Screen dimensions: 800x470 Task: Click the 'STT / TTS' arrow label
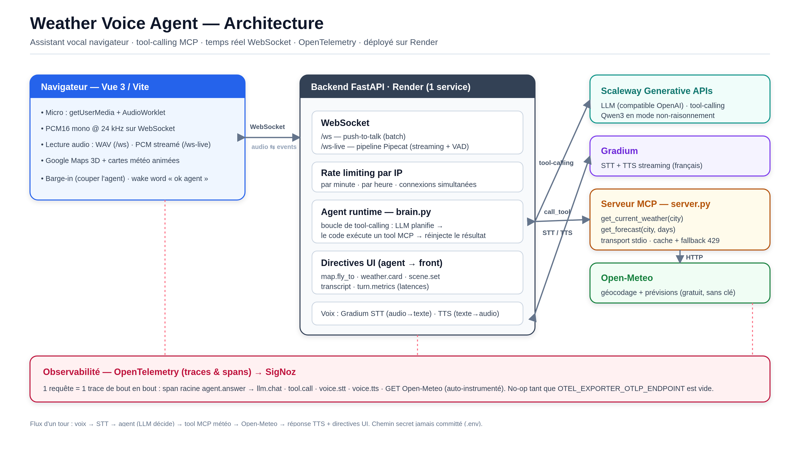[x=557, y=233]
